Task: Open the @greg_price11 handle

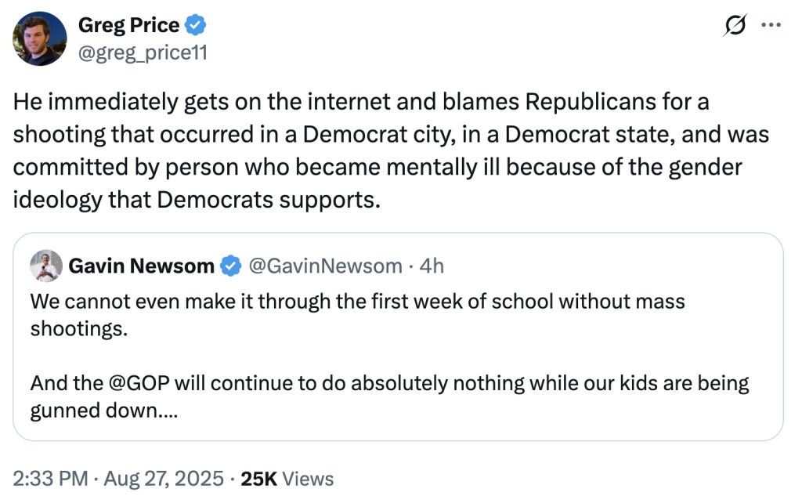Action: click(x=143, y=52)
